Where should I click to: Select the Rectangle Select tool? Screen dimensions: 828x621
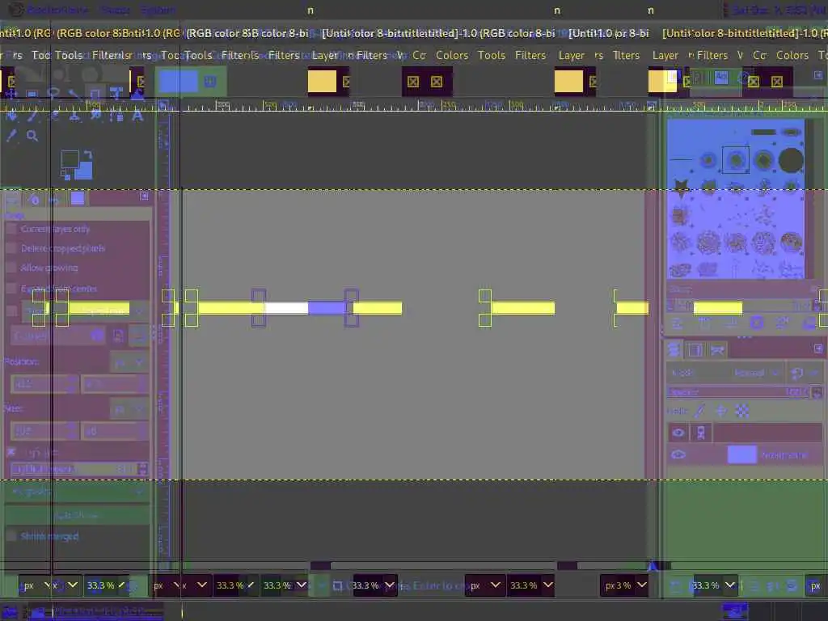click(32, 94)
